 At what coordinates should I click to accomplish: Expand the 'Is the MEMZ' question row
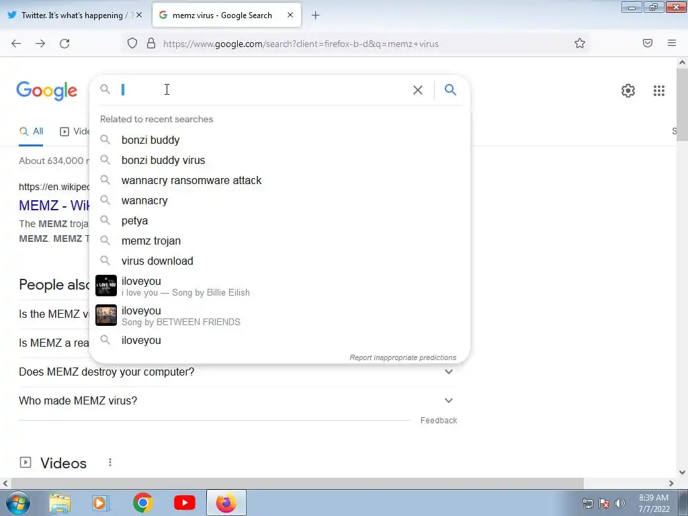tap(54, 314)
